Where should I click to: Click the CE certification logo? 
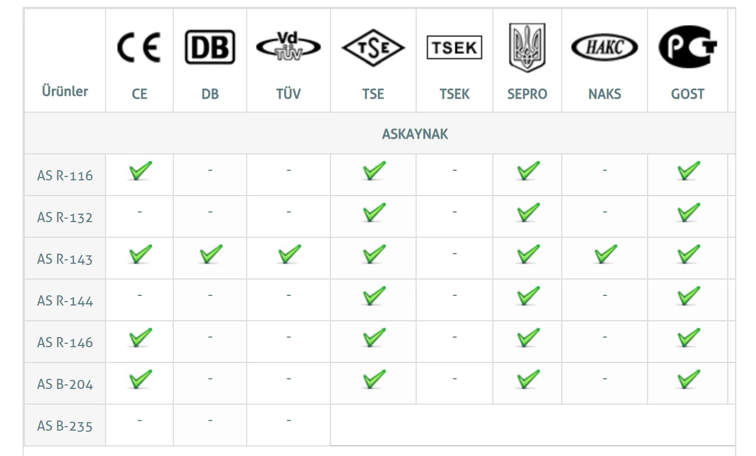[139, 47]
